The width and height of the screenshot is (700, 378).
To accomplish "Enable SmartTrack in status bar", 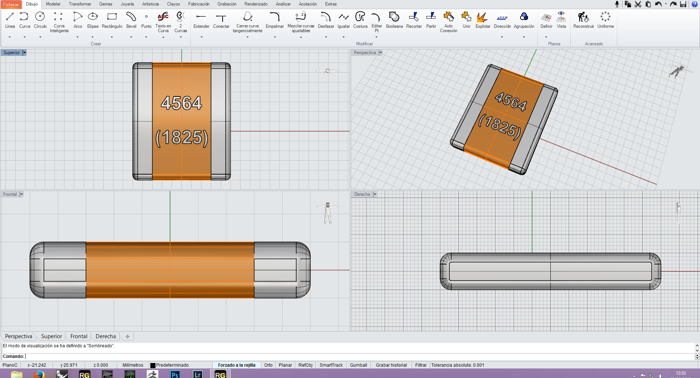I will [331, 365].
